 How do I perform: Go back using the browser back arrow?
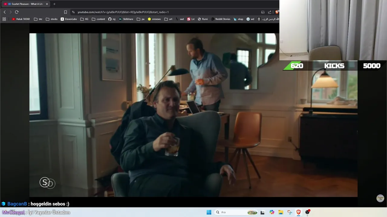coord(5,12)
